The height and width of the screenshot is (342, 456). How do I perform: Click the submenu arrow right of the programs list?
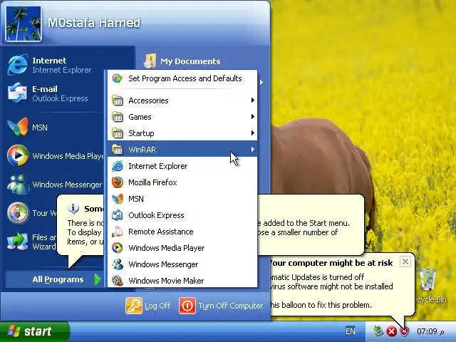pos(261,83)
